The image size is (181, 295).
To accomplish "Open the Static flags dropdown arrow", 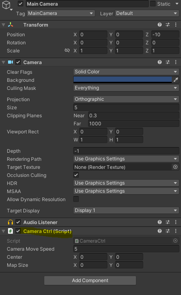I will coord(177,4).
